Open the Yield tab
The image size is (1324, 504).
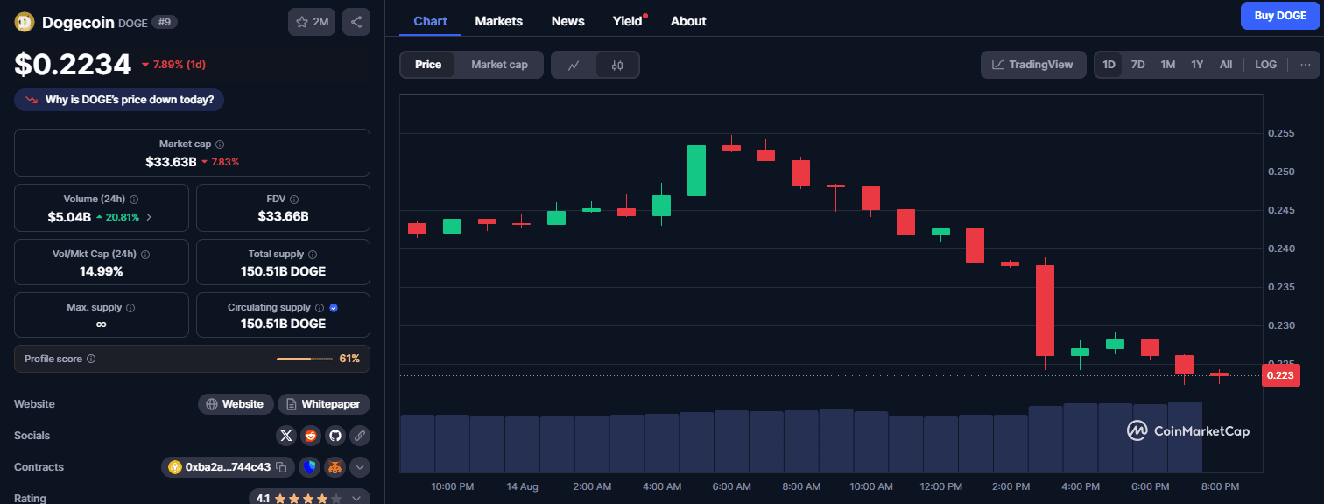[629, 21]
